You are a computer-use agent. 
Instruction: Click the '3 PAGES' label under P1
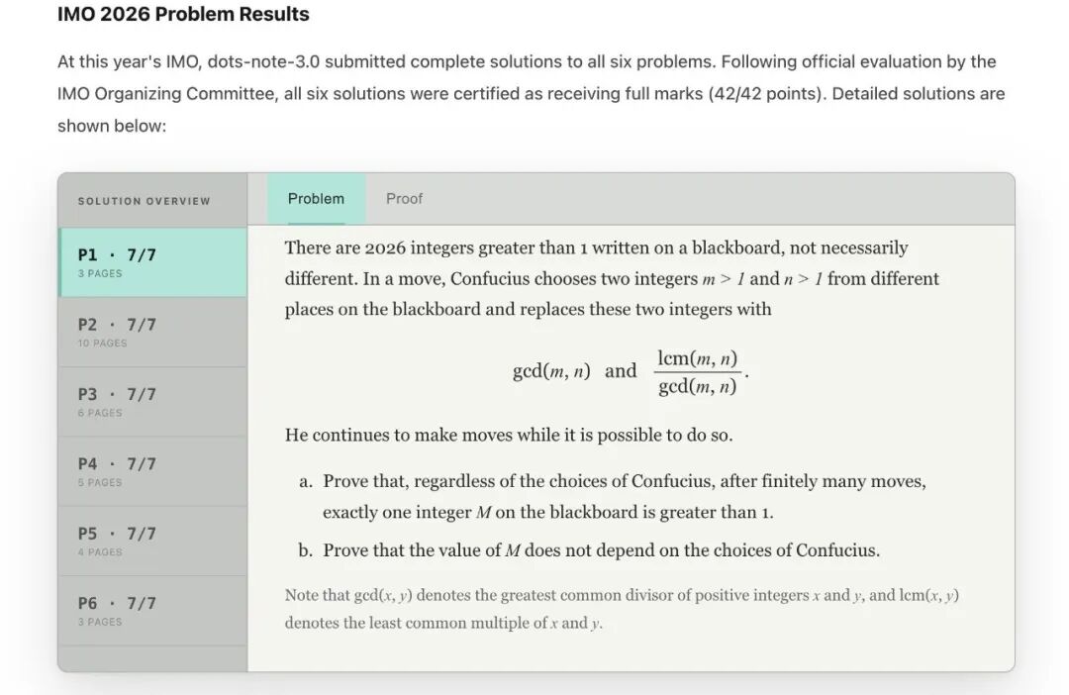tap(100, 273)
